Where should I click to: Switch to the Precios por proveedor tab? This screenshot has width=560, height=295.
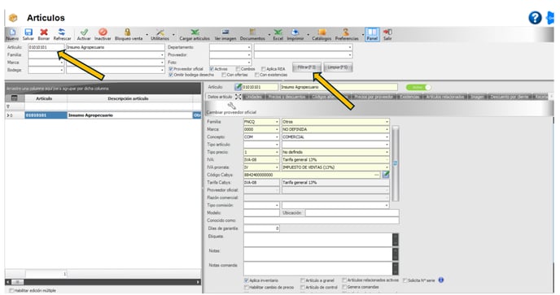coord(374,97)
